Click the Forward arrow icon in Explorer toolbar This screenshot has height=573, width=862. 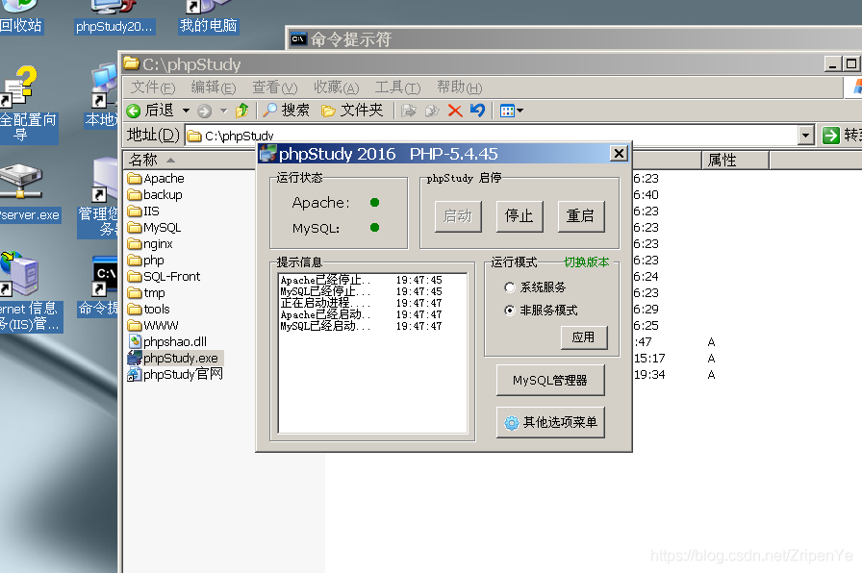click(x=205, y=111)
